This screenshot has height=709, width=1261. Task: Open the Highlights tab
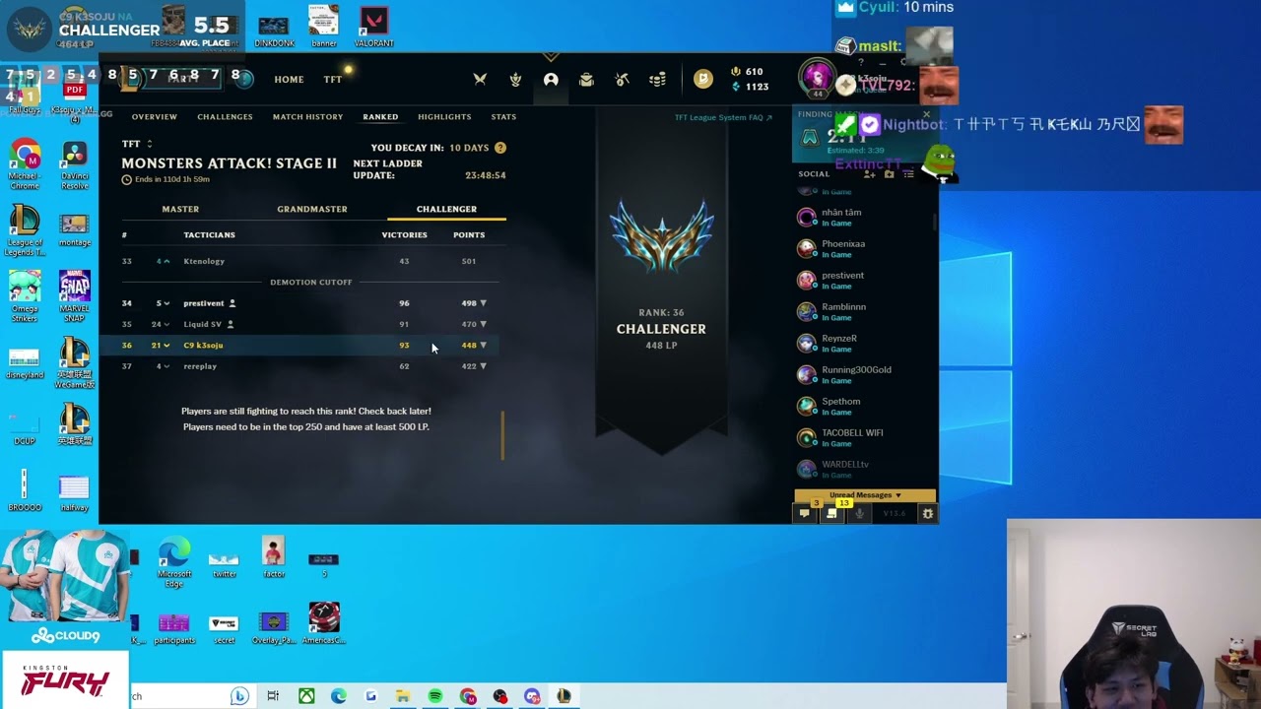444,117
